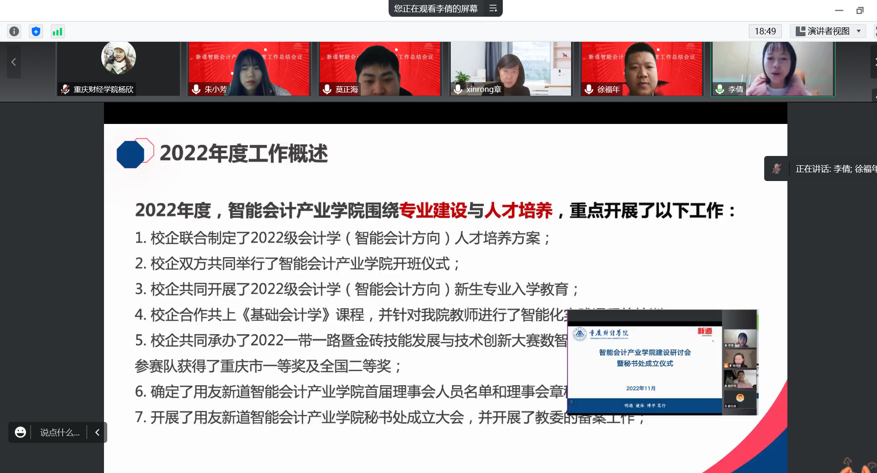Expand the 演讲者视图 view dropdown
The width and height of the screenshot is (877, 473).
click(x=858, y=31)
